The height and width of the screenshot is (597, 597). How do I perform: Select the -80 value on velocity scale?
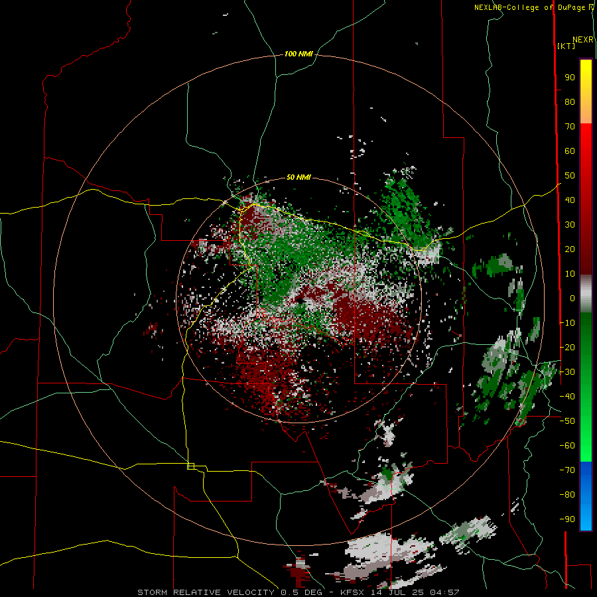[567, 495]
